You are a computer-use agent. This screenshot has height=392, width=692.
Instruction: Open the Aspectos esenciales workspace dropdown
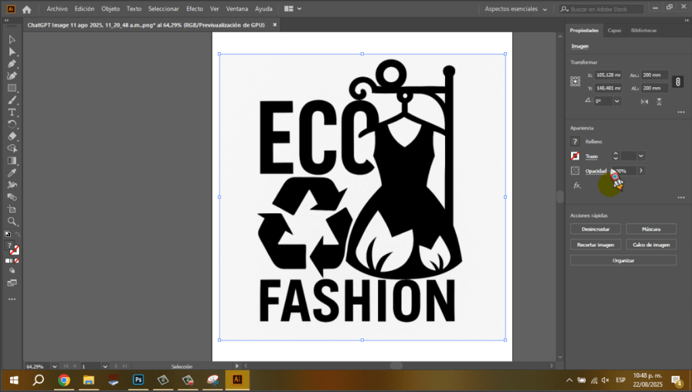(x=513, y=9)
